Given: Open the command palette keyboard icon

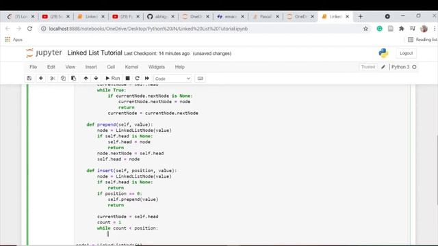Looking at the screenshot, I should pos(201,79).
